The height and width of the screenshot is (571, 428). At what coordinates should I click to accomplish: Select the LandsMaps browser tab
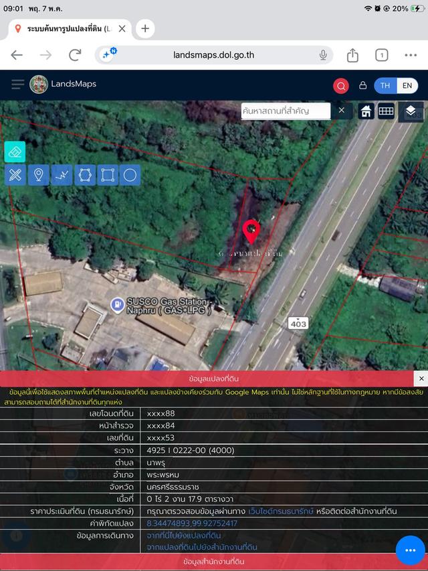(69, 29)
